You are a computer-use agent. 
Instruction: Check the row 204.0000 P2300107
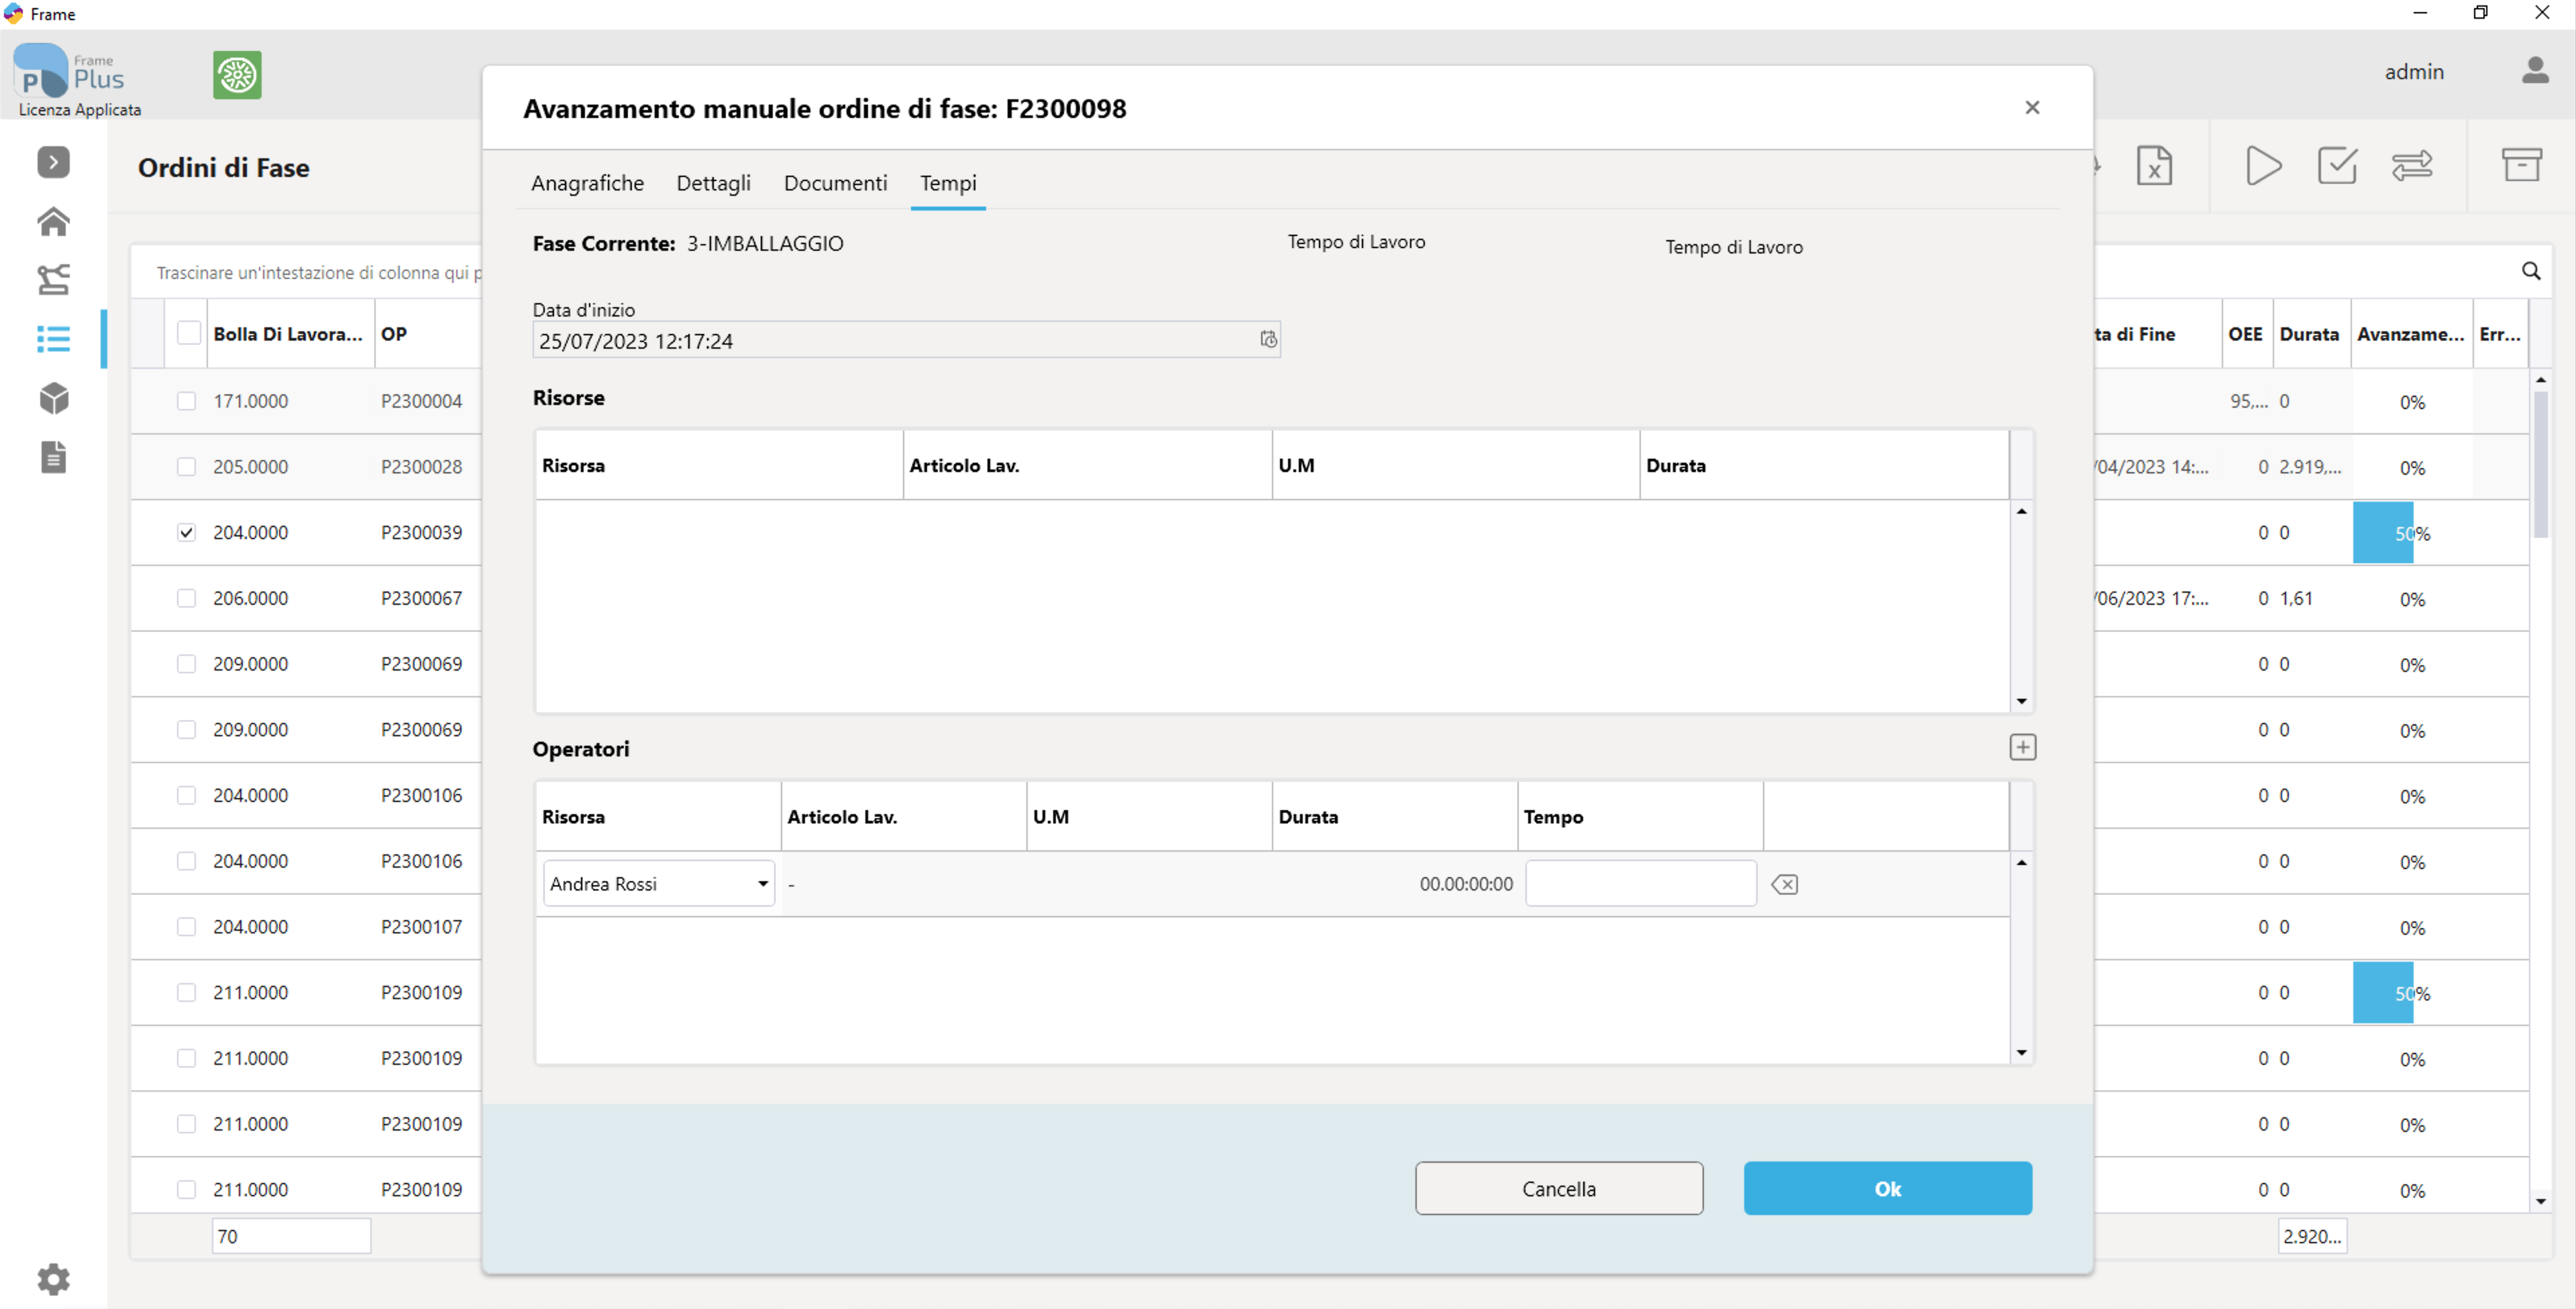(x=186, y=927)
